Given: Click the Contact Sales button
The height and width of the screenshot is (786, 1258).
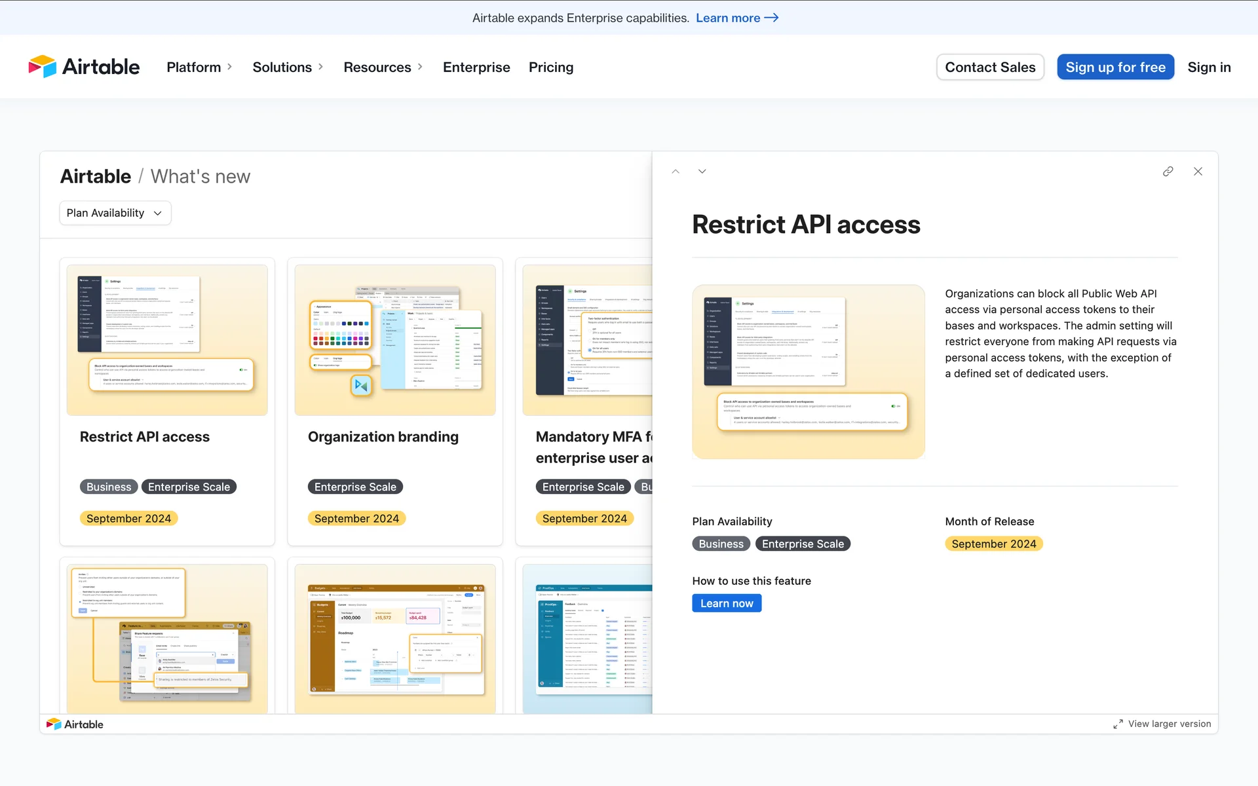Looking at the screenshot, I should 990,67.
